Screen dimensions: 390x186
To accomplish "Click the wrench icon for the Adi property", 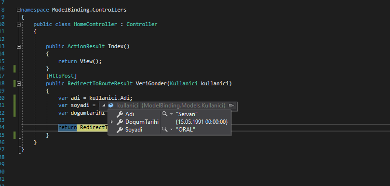I will [x=120, y=114].
